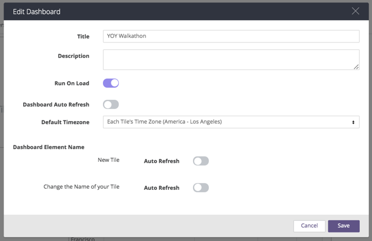Image resolution: width=372 pixels, height=241 pixels.
Task: Enable Dashboard Auto Refresh toggle
Action: (111, 104)
